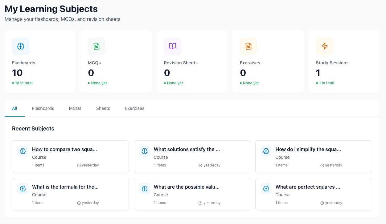The width and height of the screenshot is (386, 224).
Task: Click brain icon beside 'How to compare two squa...'
Action: (x=23, y=151)
